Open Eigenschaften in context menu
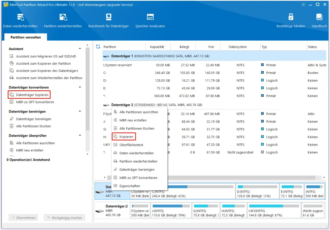This screenshot has width=330, height=230. coord(139,186)
